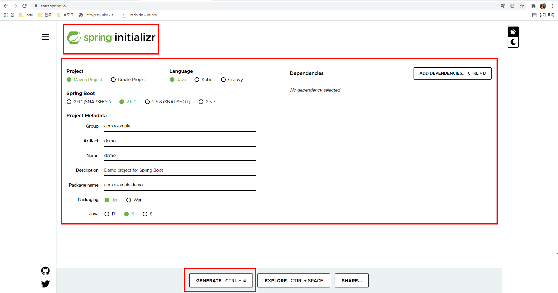Click the Name input field
The width and height of the screenshot is (558, 293).
[180, 156]
